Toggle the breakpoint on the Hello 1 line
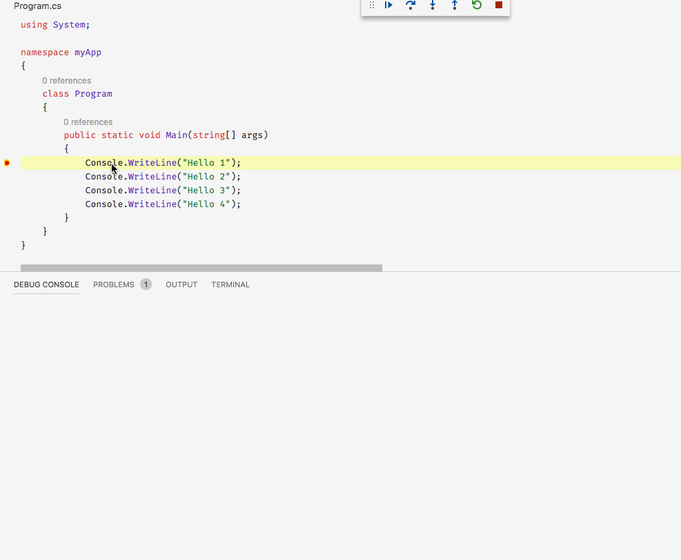681x560 pixels. coord(7,163)
